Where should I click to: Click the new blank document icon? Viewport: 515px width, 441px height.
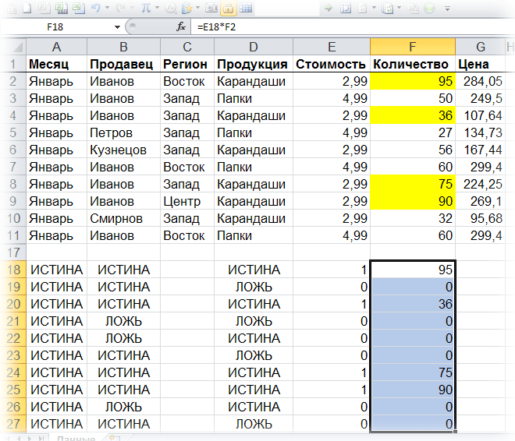tap(27, 8)
